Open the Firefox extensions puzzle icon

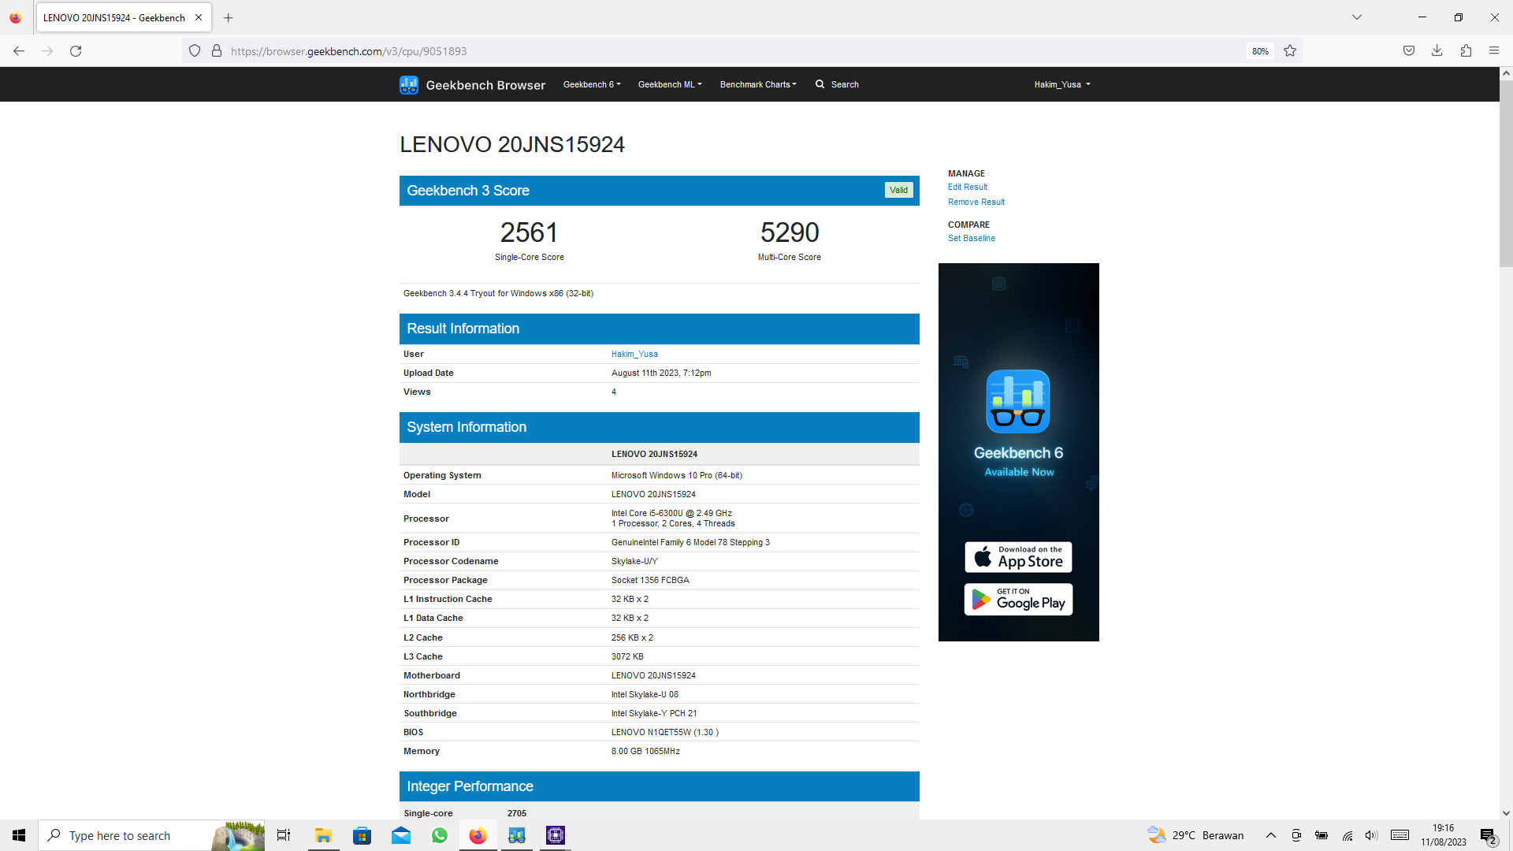click(x=1466, y=51)
